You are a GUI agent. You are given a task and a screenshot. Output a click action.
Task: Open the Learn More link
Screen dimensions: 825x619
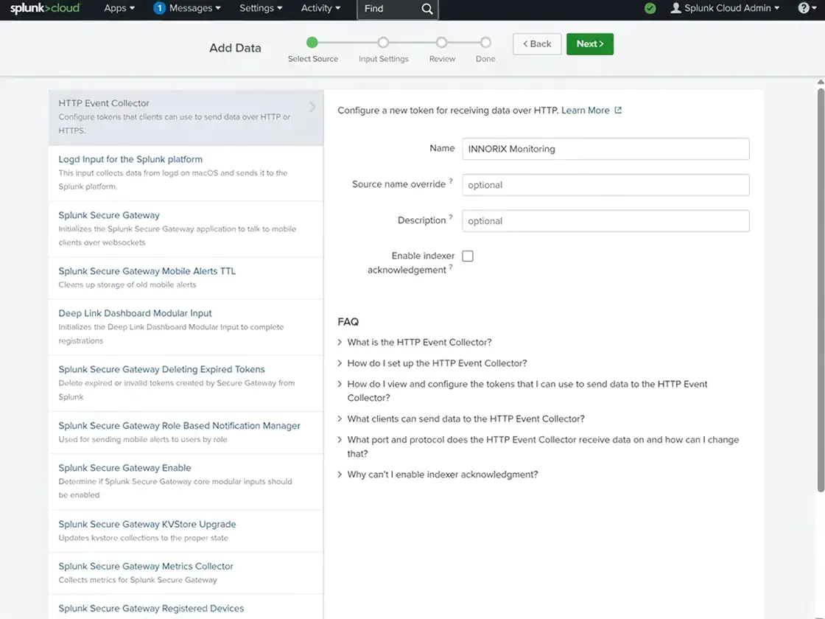pyautogui.click(x=585, y=110)
